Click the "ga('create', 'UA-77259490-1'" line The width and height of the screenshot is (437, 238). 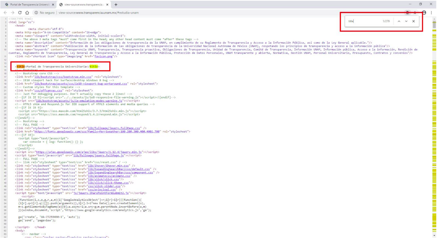(x=49, y=217)
